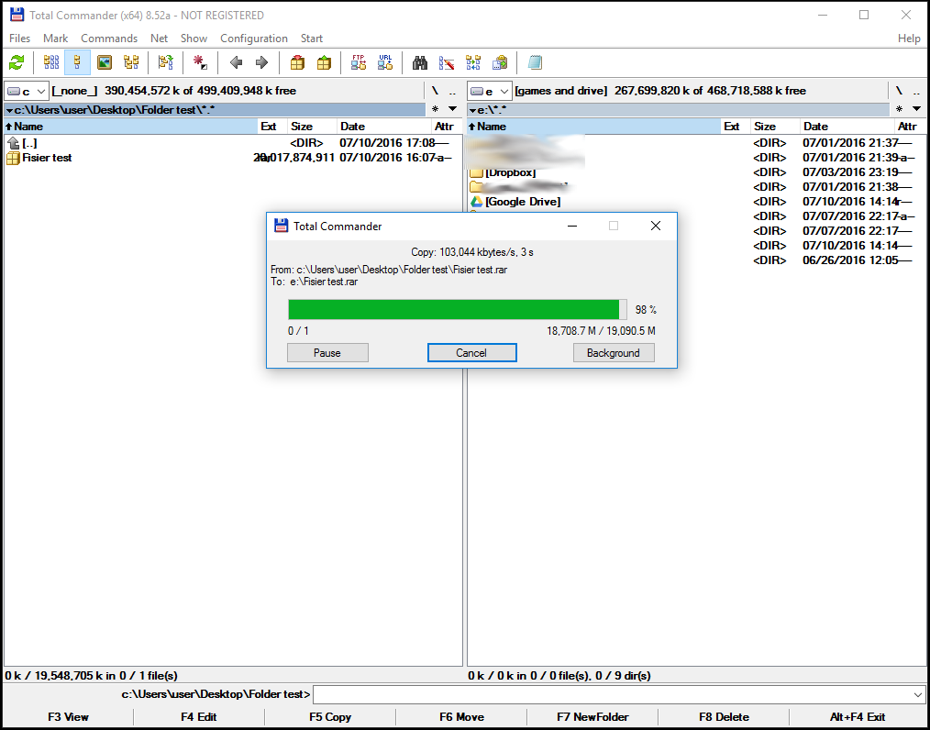Click the Google Drive folder icon
This screenshot has height=730, width=930.
476,202
